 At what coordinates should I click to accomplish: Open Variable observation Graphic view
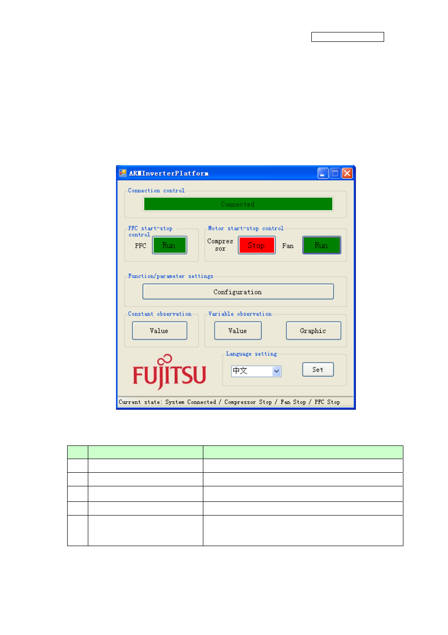point(313,331)
